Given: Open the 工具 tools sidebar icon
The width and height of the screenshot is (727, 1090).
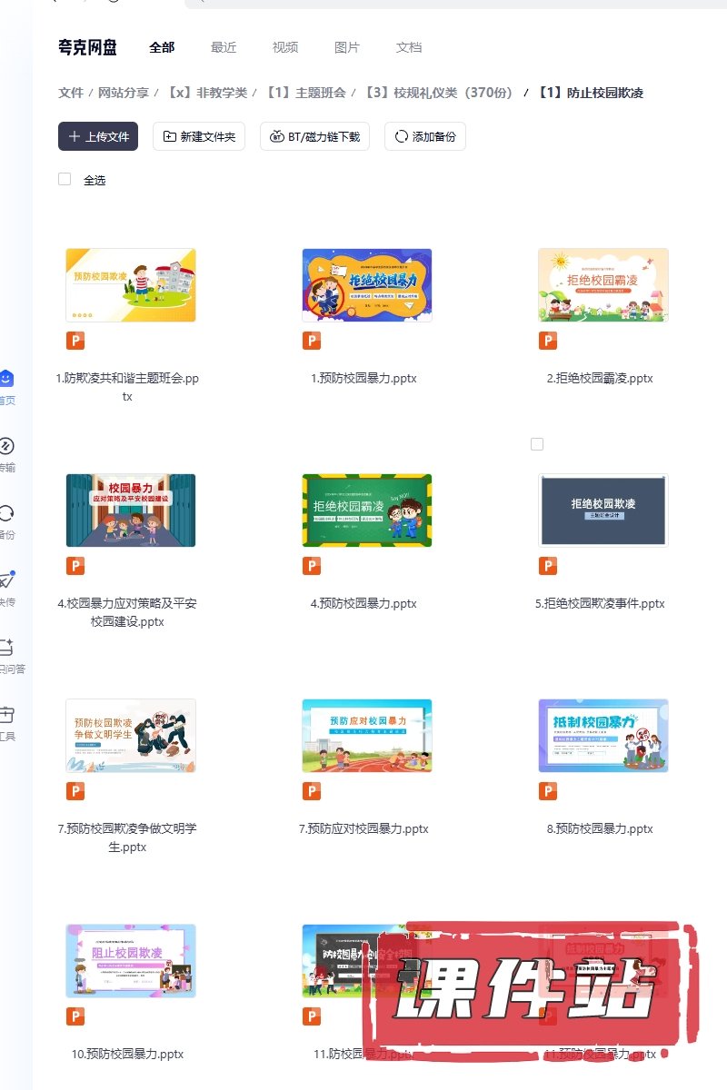Looking at the screenshot, I should click(6, 715).
